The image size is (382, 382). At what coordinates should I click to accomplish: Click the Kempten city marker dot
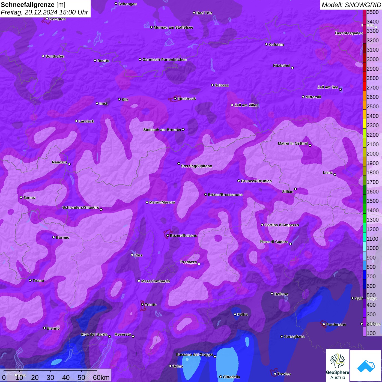click(x=47, y=19)
